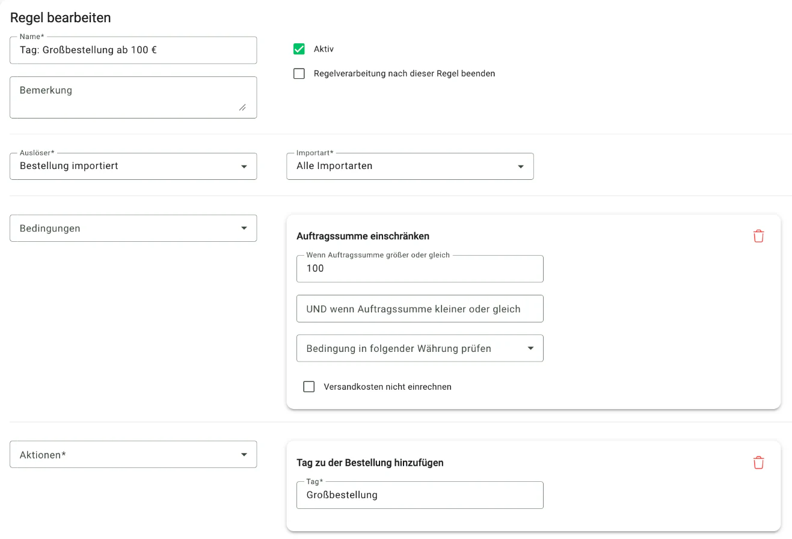
Task: Click the Tag zu der Bestellung hinzufügen title
Action: coord(370,463)
